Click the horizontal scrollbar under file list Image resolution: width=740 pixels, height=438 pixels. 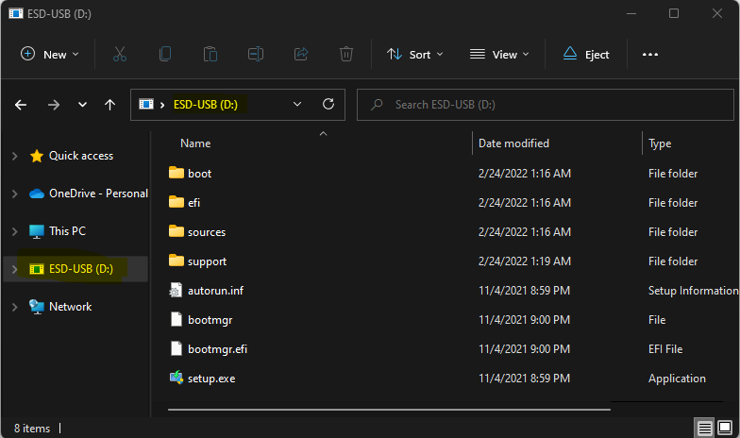[x=389, y=410]
